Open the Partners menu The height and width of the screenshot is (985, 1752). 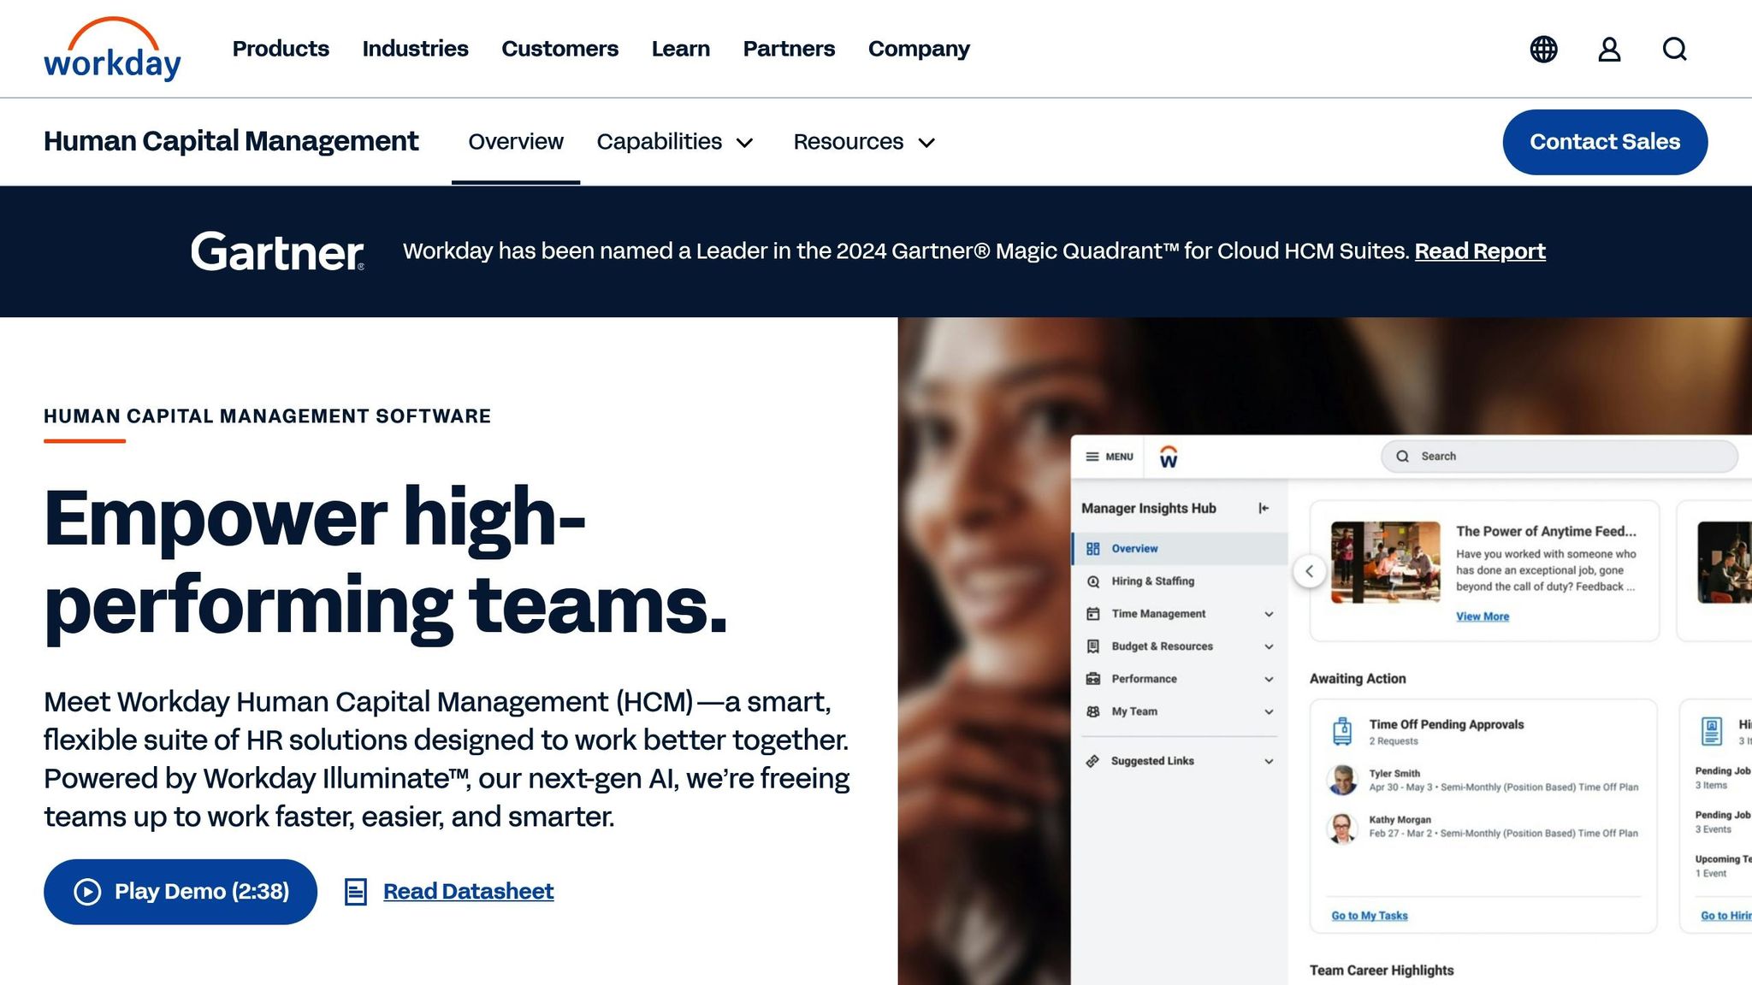click(x=789, y=49)
